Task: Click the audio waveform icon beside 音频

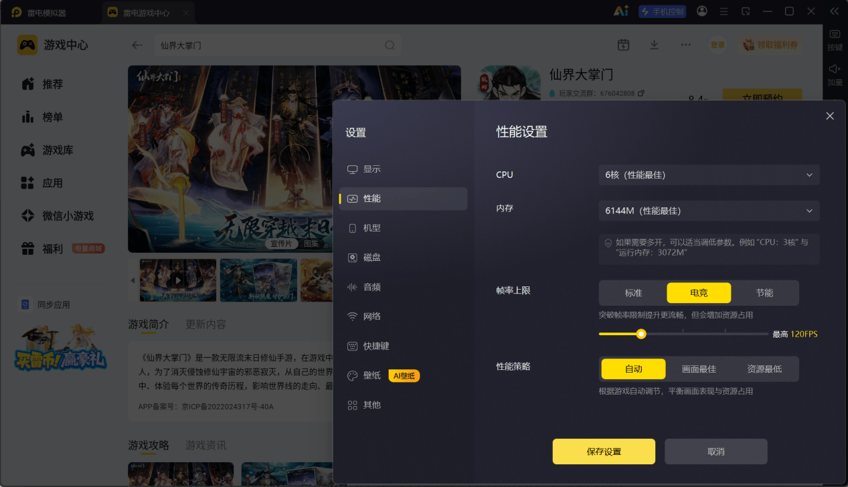Action: pos(353,287)
